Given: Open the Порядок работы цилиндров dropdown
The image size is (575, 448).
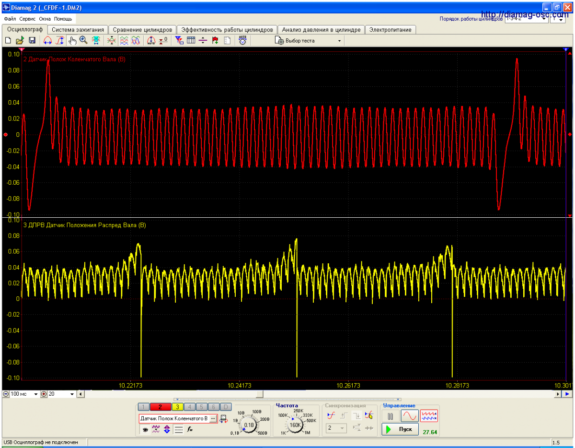Looking at the screenshot, I should [544, 19].
